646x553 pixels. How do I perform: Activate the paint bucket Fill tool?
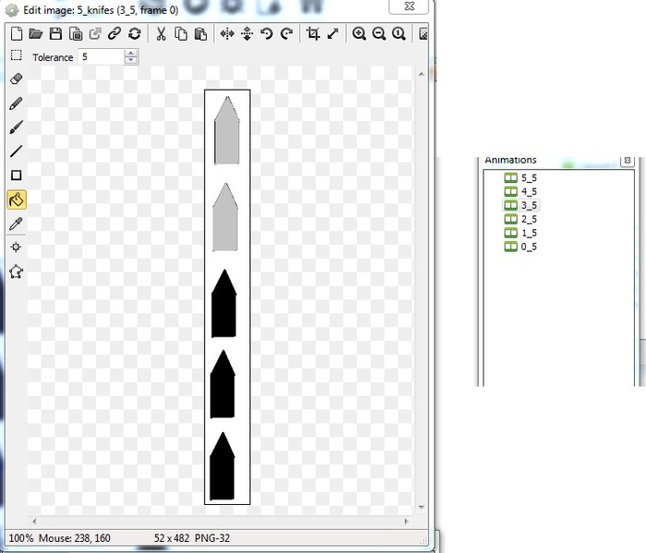pyautogui.click(x=16, y=199)
